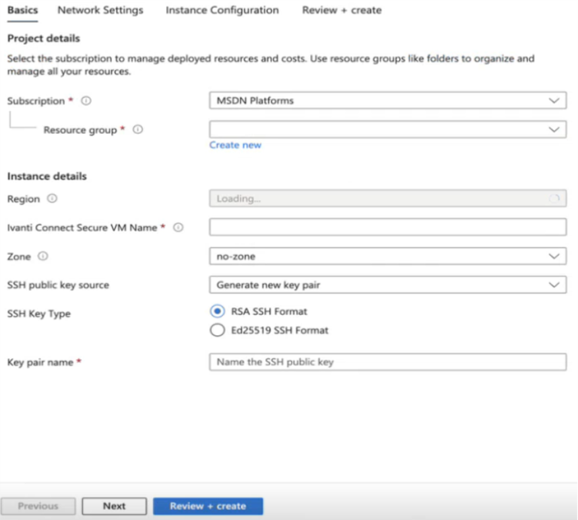Select the Basics tab
Image resolution: width=578 pixels, height=520 pixels.
point(22,10)
